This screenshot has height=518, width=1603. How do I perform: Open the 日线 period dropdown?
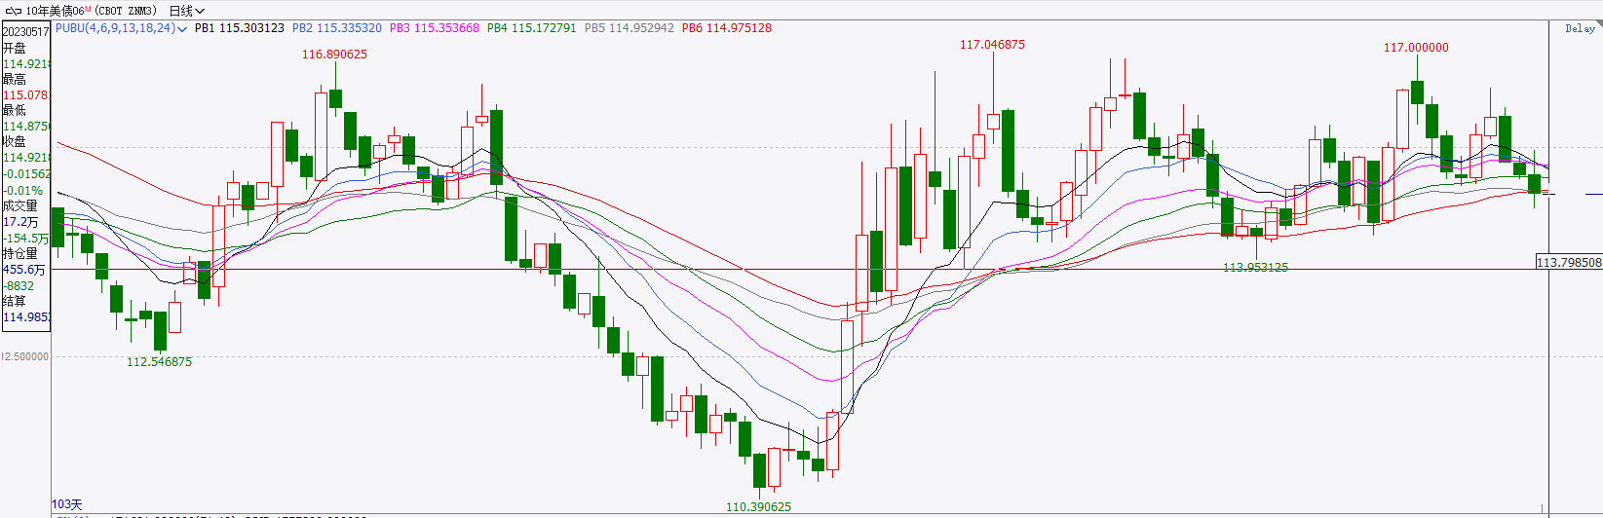click(186, 11)
